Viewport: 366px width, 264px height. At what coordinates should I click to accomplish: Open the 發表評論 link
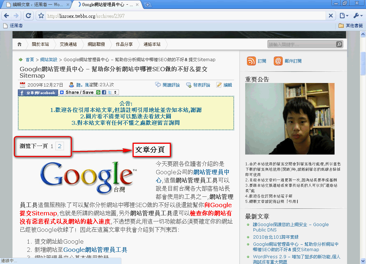202,85
